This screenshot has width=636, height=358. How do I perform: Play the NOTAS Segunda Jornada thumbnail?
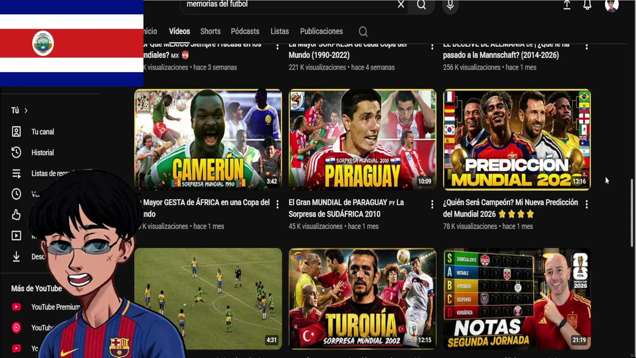point(517,298)
